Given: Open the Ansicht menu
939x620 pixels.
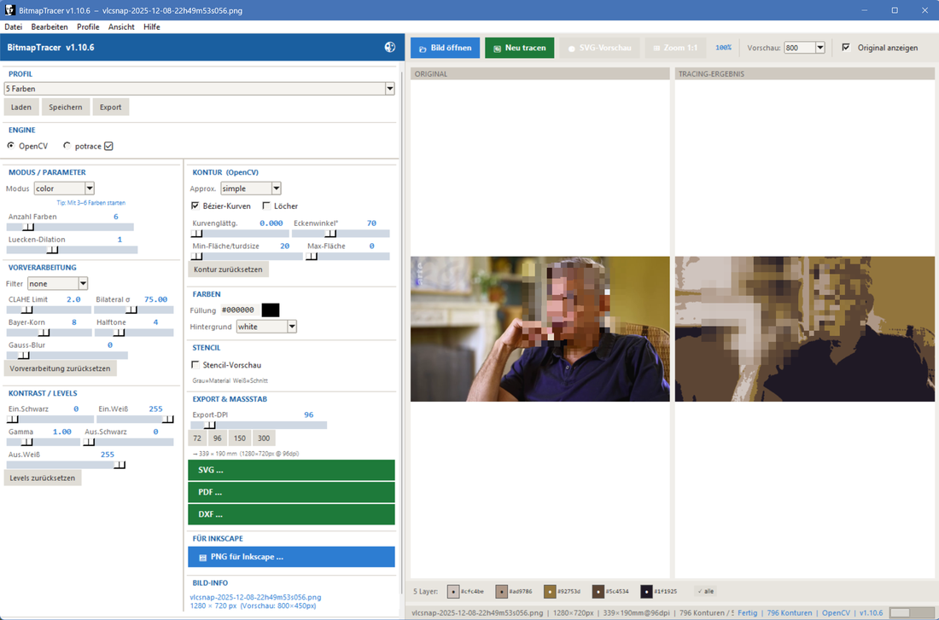Looking at the screenshot, I should (121, 27).
